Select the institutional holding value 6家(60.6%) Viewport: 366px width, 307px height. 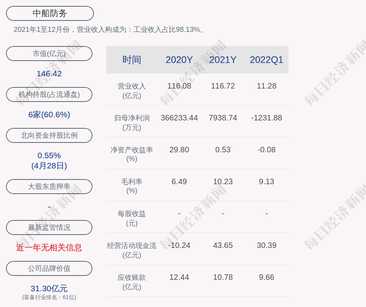pos(49,115)
